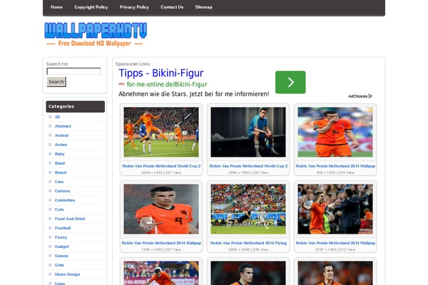
Task: Open the Girls category
Action: click(x=59, y=265)
